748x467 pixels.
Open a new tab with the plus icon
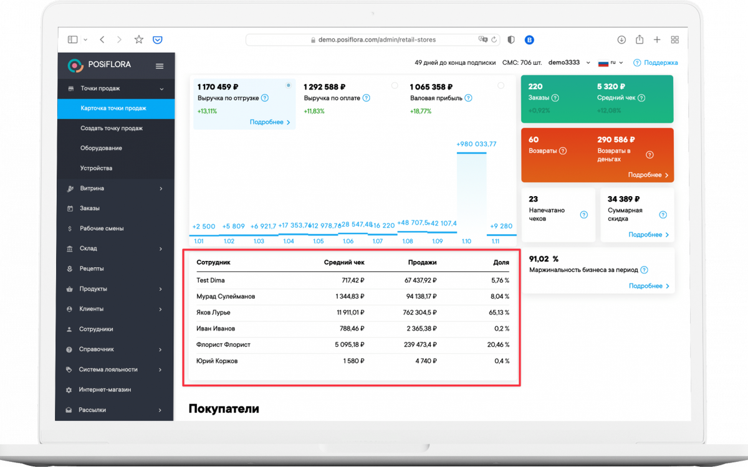point(657,39)
